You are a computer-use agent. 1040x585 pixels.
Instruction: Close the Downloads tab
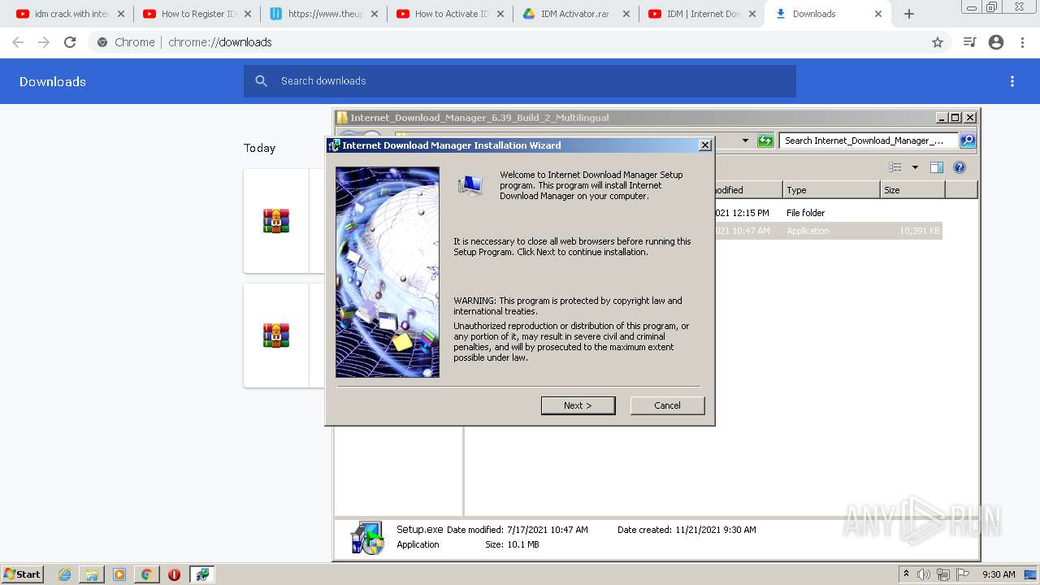878,14
